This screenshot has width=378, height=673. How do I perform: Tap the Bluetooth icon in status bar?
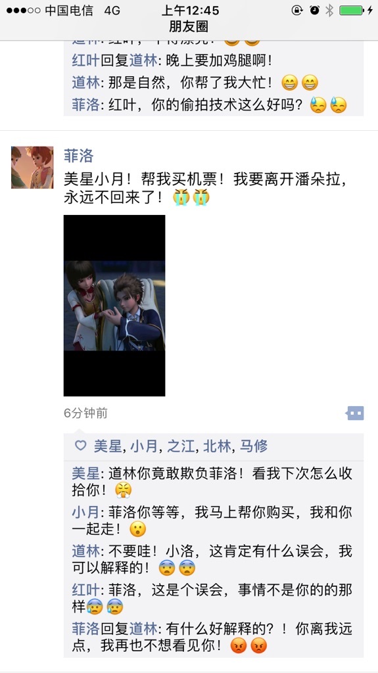click(x=329, y=11)
